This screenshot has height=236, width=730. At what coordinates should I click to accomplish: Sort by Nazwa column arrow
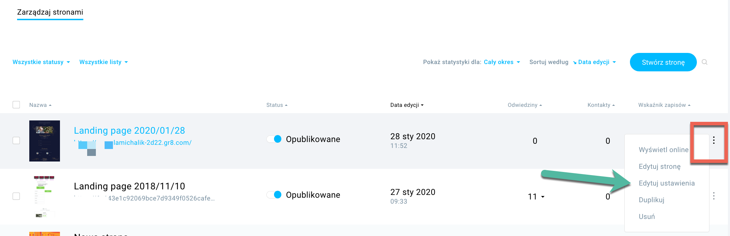[x=50, y=105]
